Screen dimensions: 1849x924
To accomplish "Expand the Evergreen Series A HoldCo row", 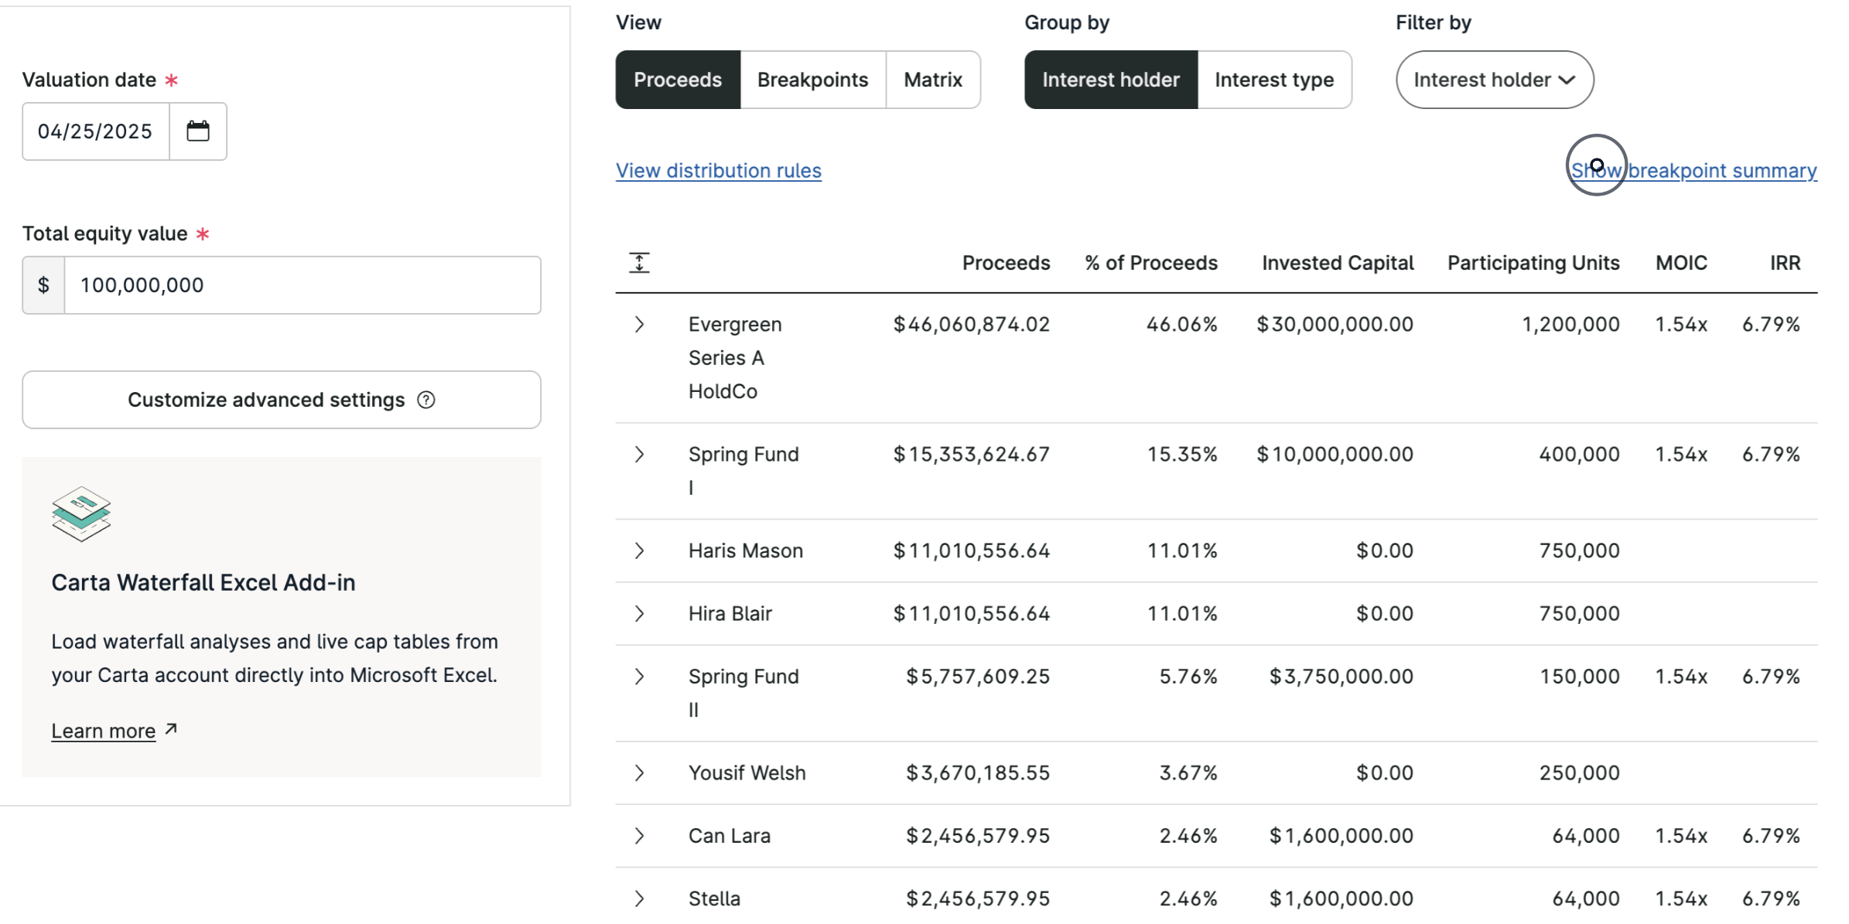I will point(639,324).
